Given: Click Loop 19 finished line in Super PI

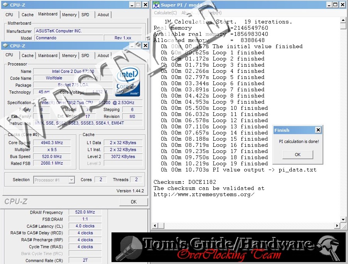Looking at the screenshot, I should click(215, 163).
